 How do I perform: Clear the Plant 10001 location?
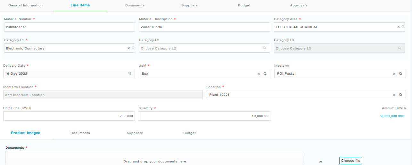394,95
